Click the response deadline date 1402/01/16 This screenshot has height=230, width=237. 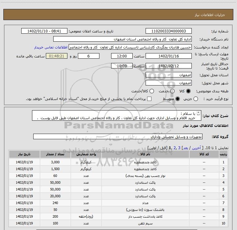click(x=169, y=56)
